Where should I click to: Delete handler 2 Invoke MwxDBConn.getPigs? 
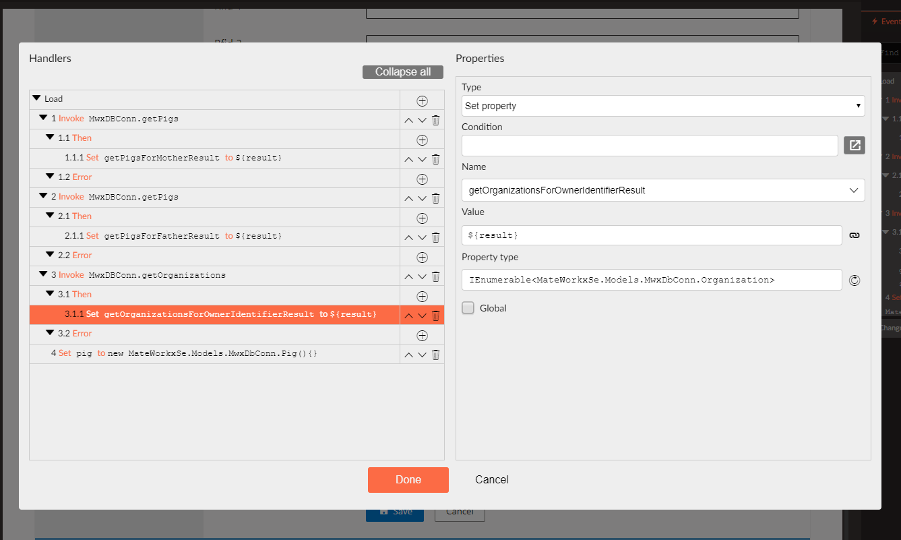[x=435, y=199]
